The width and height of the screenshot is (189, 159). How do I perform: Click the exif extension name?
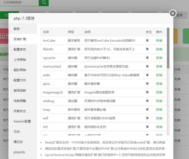tap(45, 118)
